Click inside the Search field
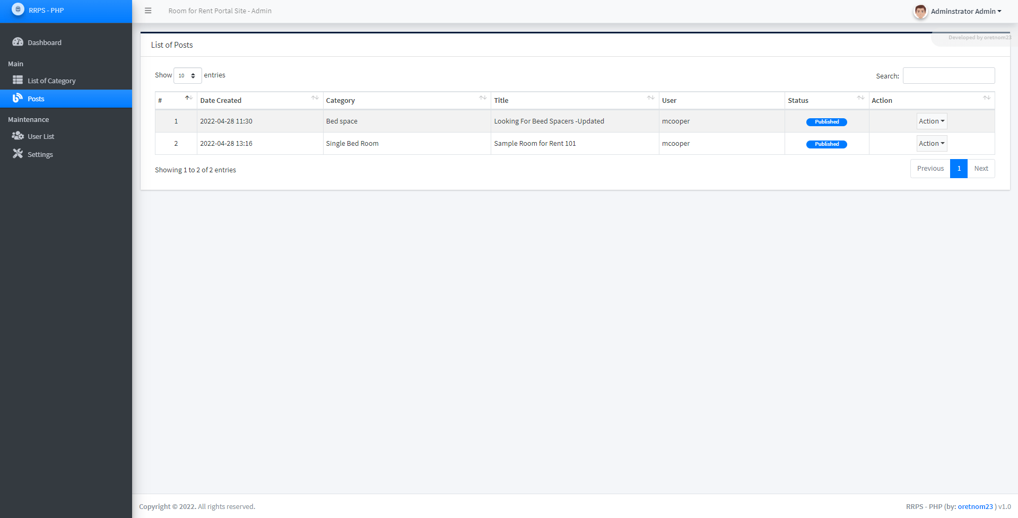 tap(948, 75)
